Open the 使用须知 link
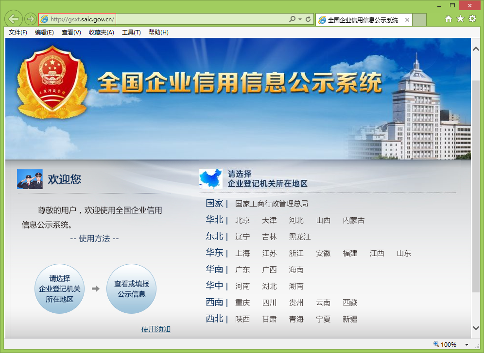 coord(156,329)
